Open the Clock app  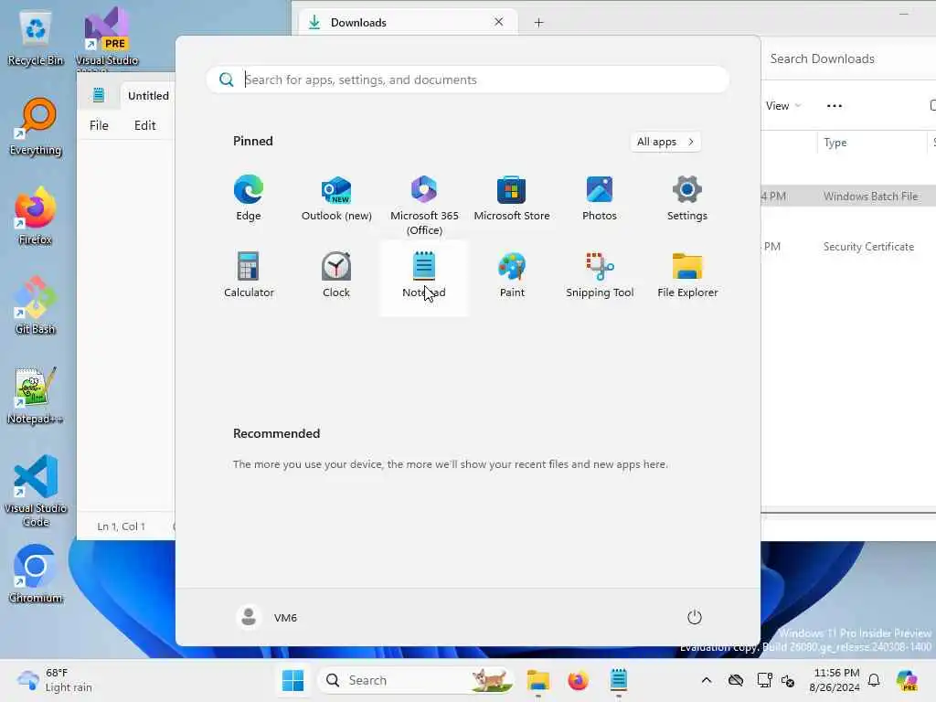click(x=336, y=276)
